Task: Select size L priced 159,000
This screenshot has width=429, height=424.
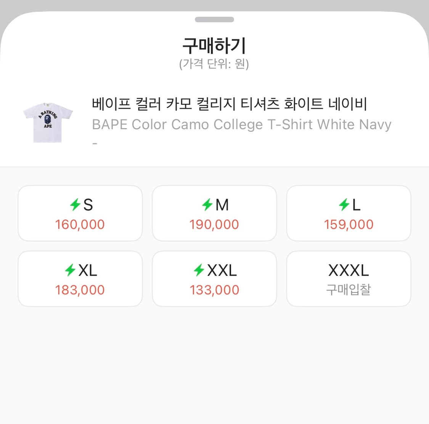Action: [x=349, y=213]
